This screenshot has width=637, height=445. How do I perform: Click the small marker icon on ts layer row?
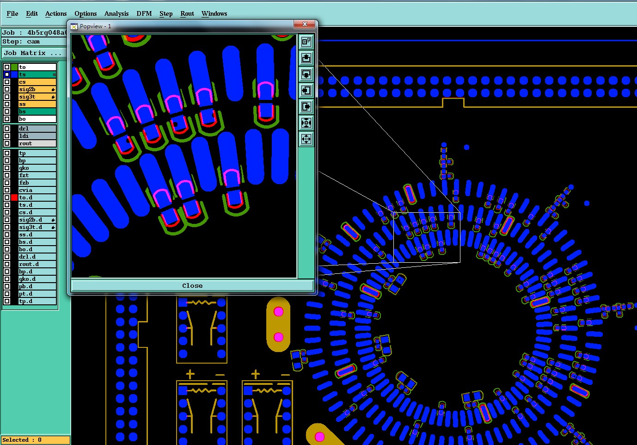pos(54,74)
